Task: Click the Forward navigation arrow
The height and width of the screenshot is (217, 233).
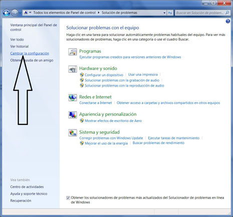Action: (x=15, y=13)
